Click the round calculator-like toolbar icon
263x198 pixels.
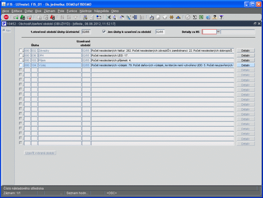click(x=188, y=17)
